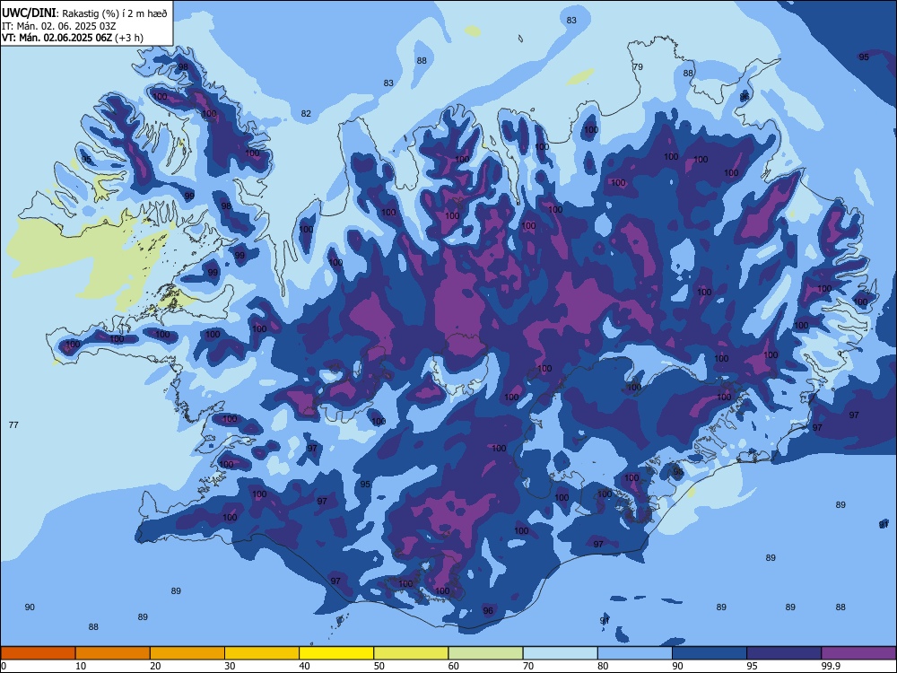Click the '20' legend scale label
The height and width of the screenshot is (673, 897).
click(x=155, y=666)
